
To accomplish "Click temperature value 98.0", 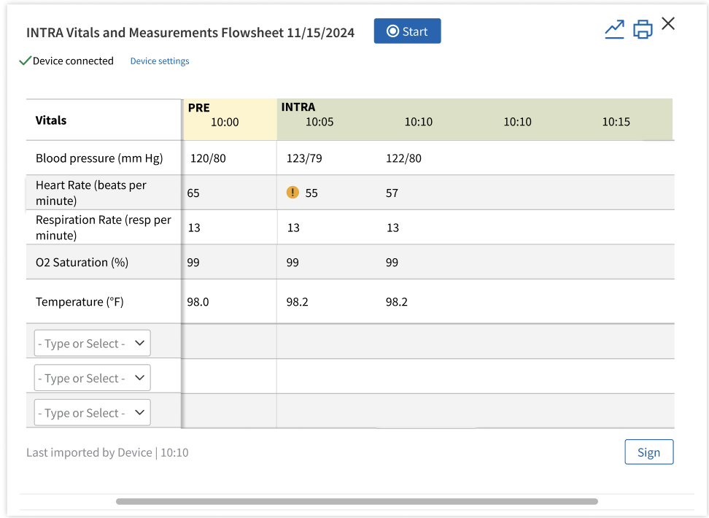I will pyautogui.click(x=198, y=302).
